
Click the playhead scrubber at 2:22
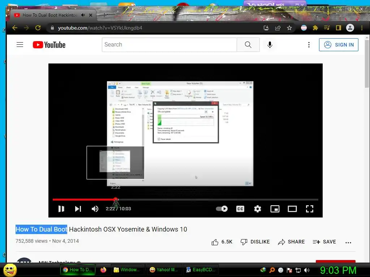(115, 199)
